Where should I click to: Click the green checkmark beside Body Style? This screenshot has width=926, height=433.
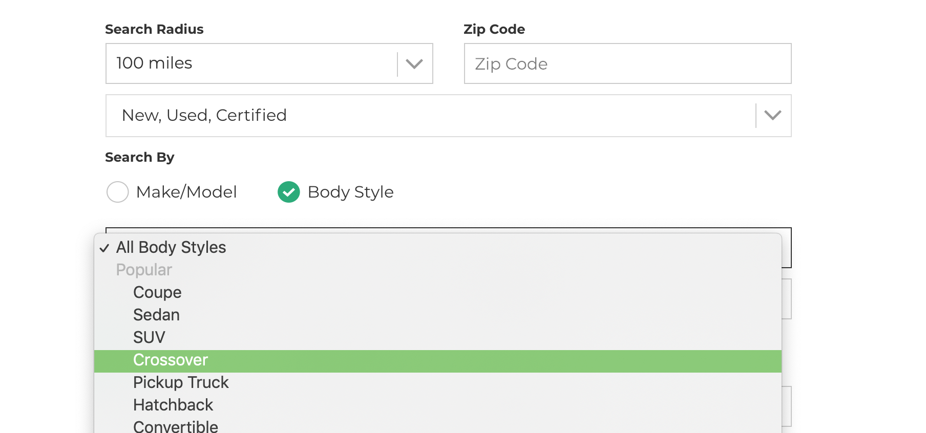click(x=289, y=192)
